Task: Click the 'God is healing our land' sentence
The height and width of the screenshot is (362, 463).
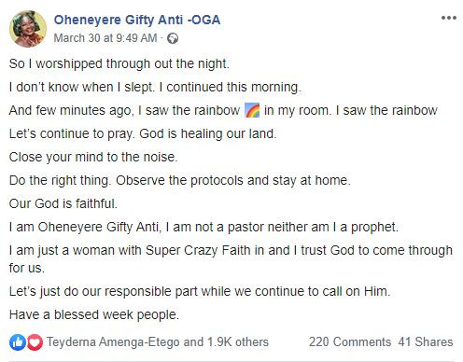Action: (x=207, y=133)
